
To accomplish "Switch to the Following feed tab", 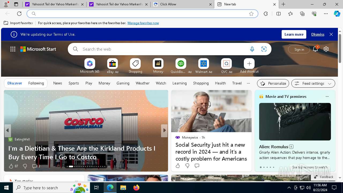I will (x=36, y=83).
